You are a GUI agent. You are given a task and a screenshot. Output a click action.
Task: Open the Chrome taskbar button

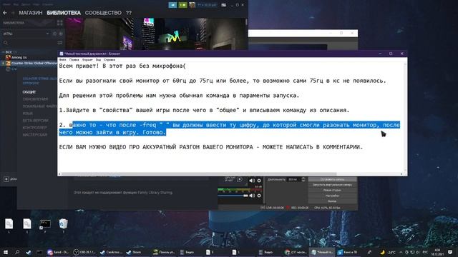(296, 252)
